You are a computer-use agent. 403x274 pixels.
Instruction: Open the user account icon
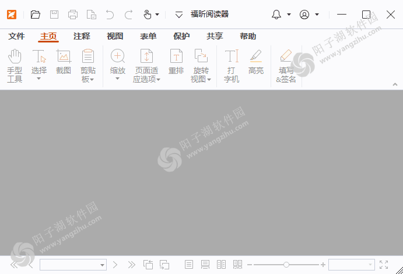pos(304,15)
